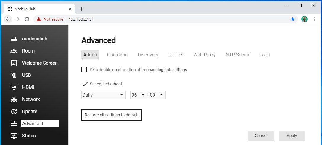Select the Network topology icon
322x145 pixels.
click(x=14, y=99)
